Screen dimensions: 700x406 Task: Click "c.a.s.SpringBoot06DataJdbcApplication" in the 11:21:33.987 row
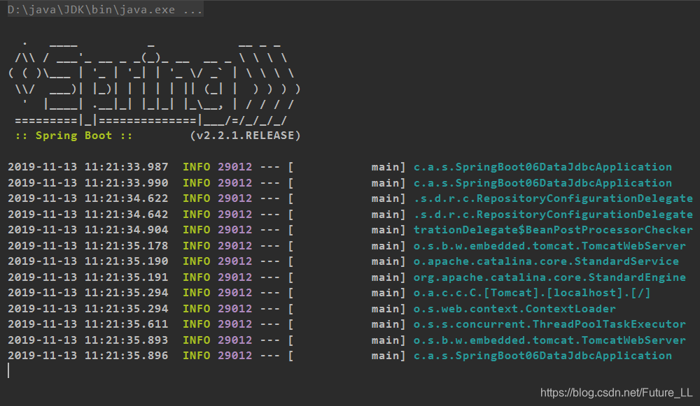pos(543,167)
